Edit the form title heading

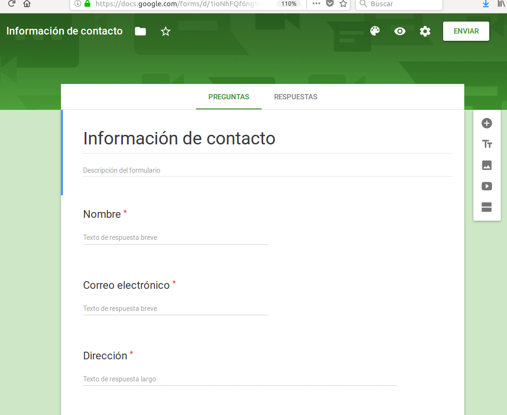179,139
